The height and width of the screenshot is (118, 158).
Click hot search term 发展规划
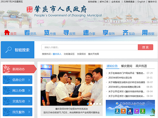coord(81,54)
